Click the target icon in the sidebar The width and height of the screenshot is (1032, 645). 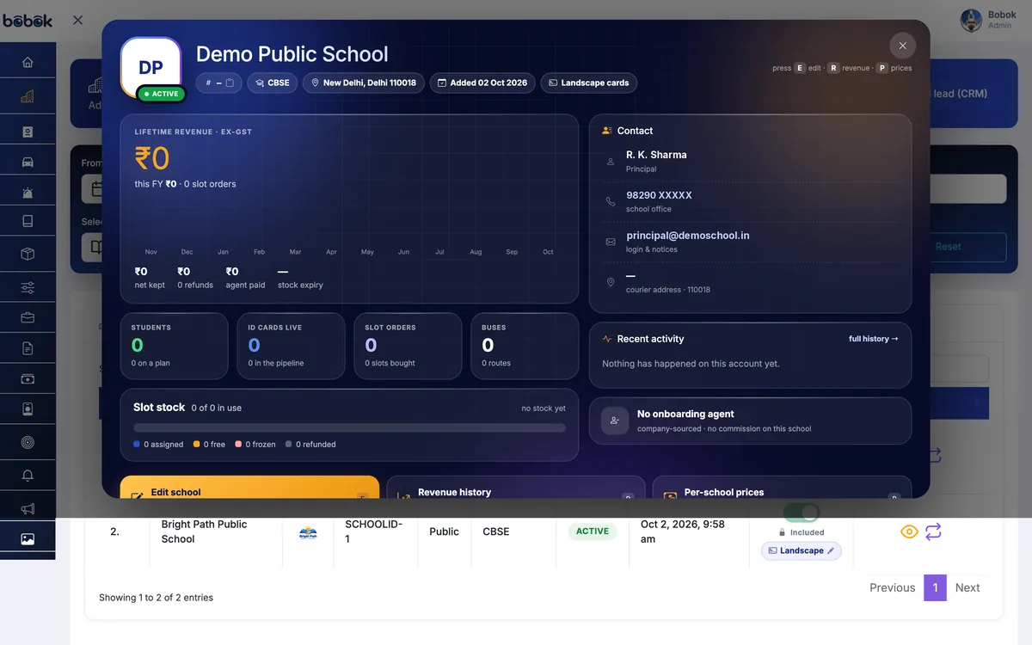[28, 443]
